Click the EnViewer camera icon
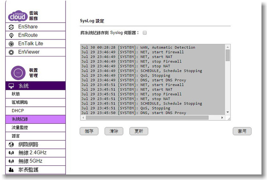The image size is (267, 180). (11, 52)
